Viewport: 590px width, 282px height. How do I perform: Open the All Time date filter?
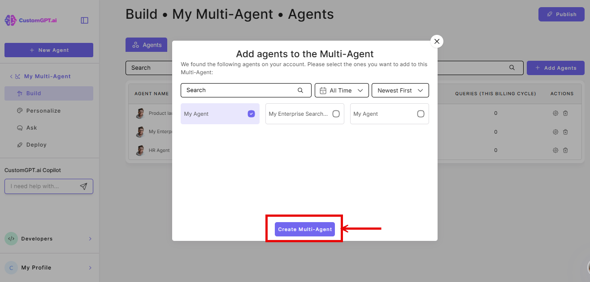tap(342, 90)
